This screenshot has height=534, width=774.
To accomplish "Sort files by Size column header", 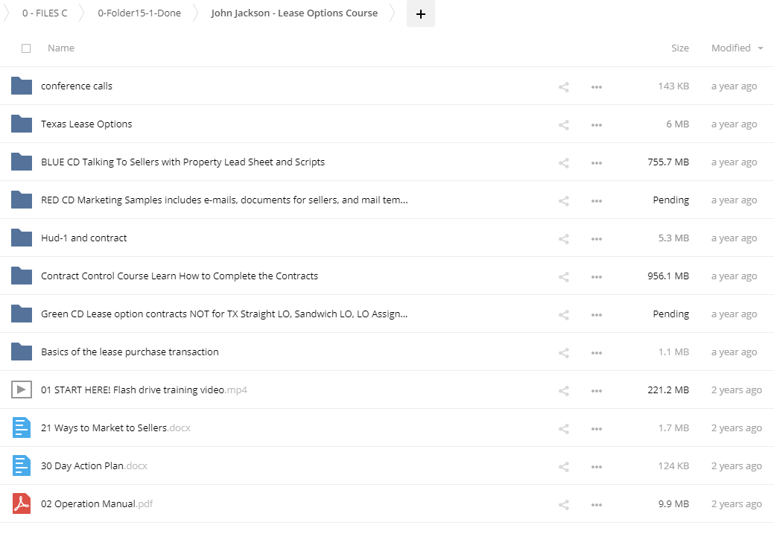I will coord(679,48).
